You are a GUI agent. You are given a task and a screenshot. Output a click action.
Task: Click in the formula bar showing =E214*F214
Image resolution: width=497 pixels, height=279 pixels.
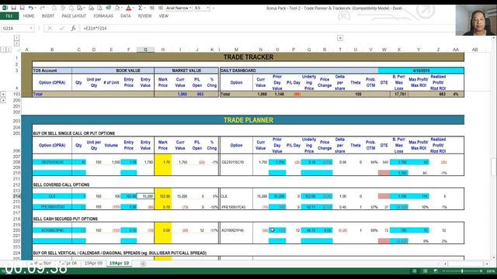tap(266, 28)
